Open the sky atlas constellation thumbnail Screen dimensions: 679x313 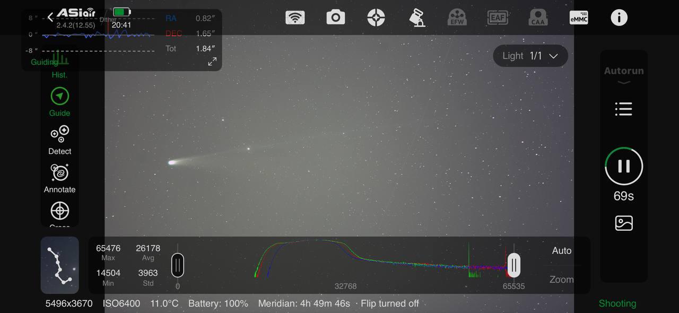pyautogui.click(x=59, y=265)
